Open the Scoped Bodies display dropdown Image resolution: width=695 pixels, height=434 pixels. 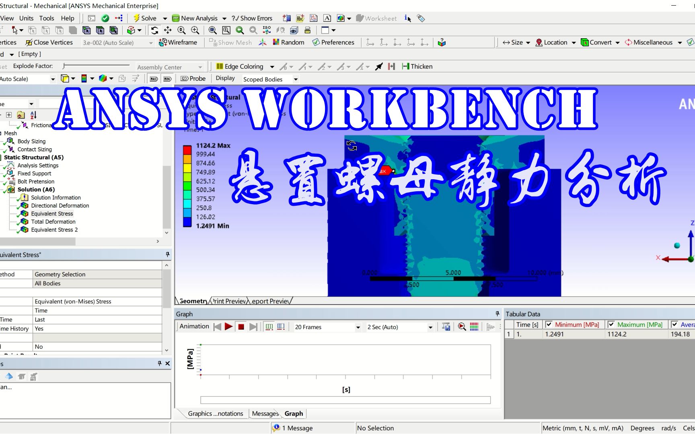tap(296, 79)
